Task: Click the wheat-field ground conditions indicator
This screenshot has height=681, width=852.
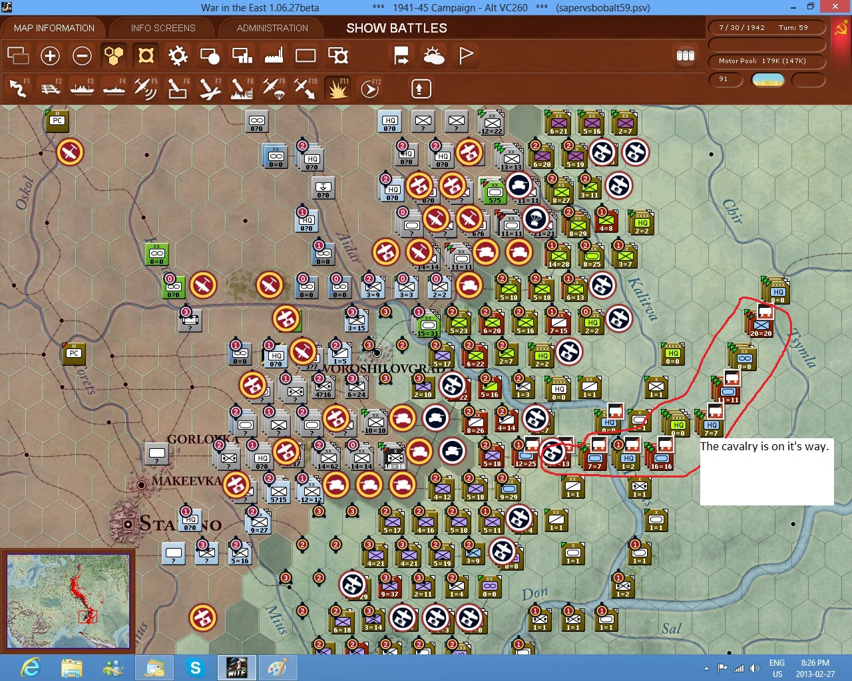Action: point(767,80)
